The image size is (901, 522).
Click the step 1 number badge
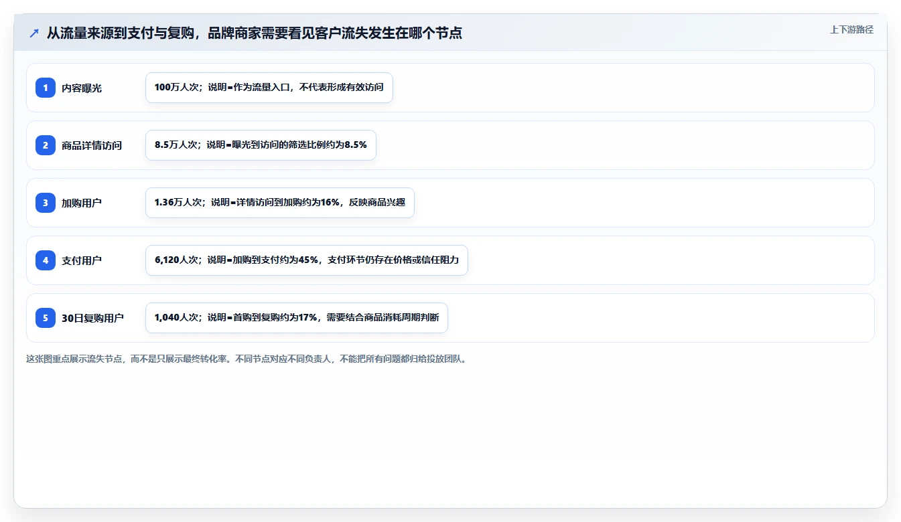pos(46,88)
